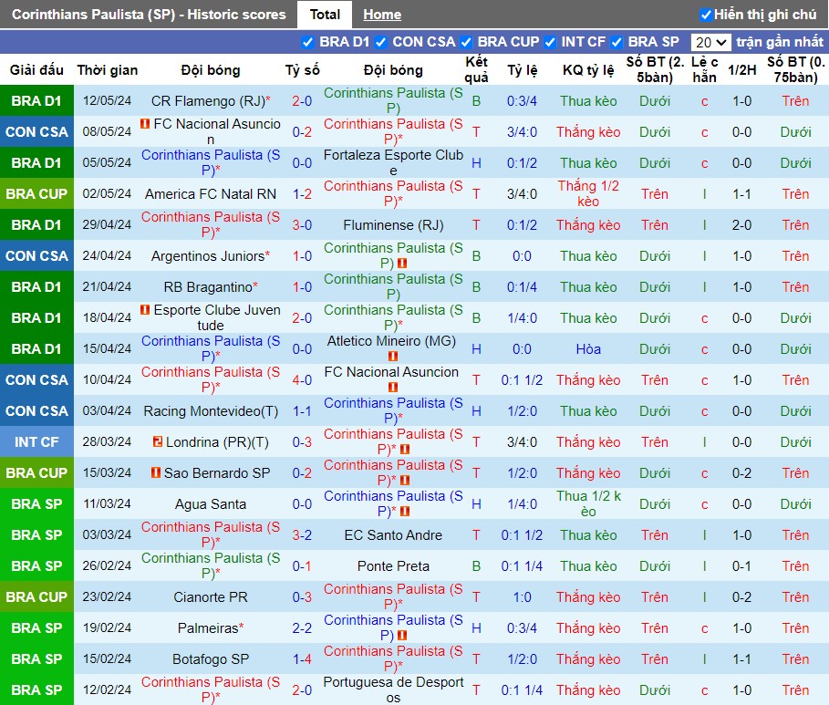Toggle the INT CF filter checkbox
Image resolution: width=829 pixels, height=705 pixels.
[x=550, y=42]
